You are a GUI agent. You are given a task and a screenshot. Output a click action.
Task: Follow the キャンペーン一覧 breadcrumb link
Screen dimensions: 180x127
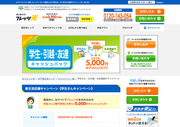point(66,79)
